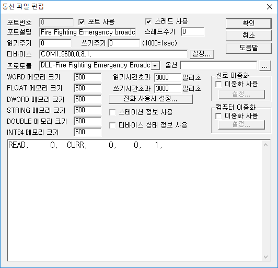Check 이중화 사용 under 선로 이중화
Screen dimensions: 278x268
click(218, 84)
